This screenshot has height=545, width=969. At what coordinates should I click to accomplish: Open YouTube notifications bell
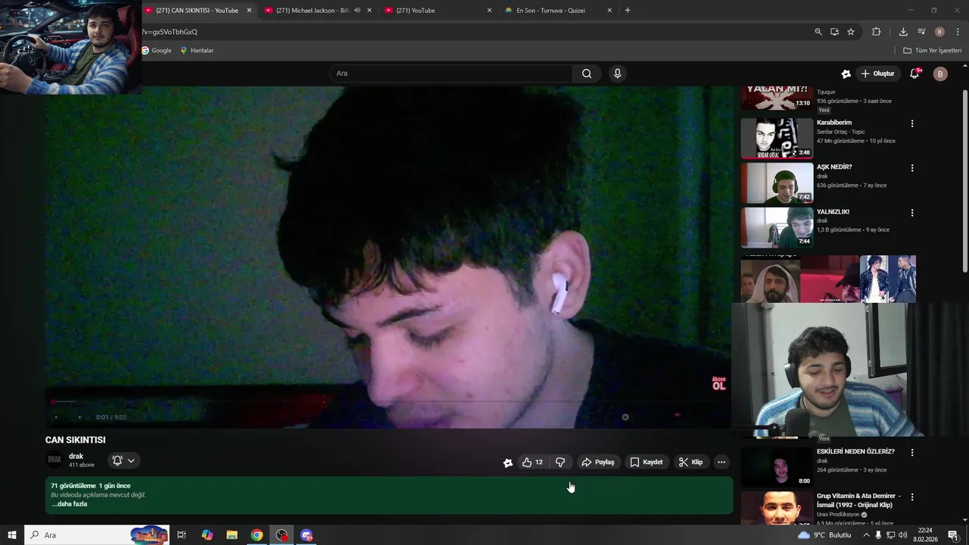(x=914, y=73)
